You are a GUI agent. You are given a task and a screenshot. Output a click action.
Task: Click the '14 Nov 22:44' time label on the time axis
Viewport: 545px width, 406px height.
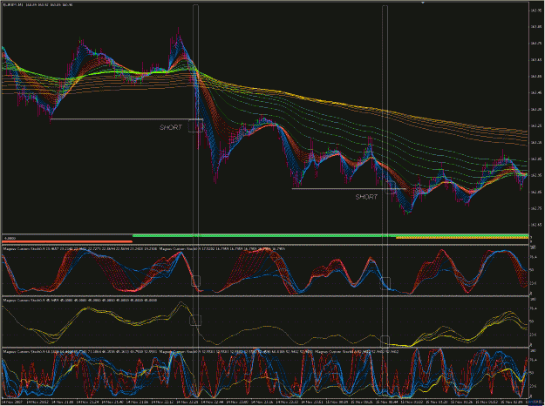[x=213, y=402]
